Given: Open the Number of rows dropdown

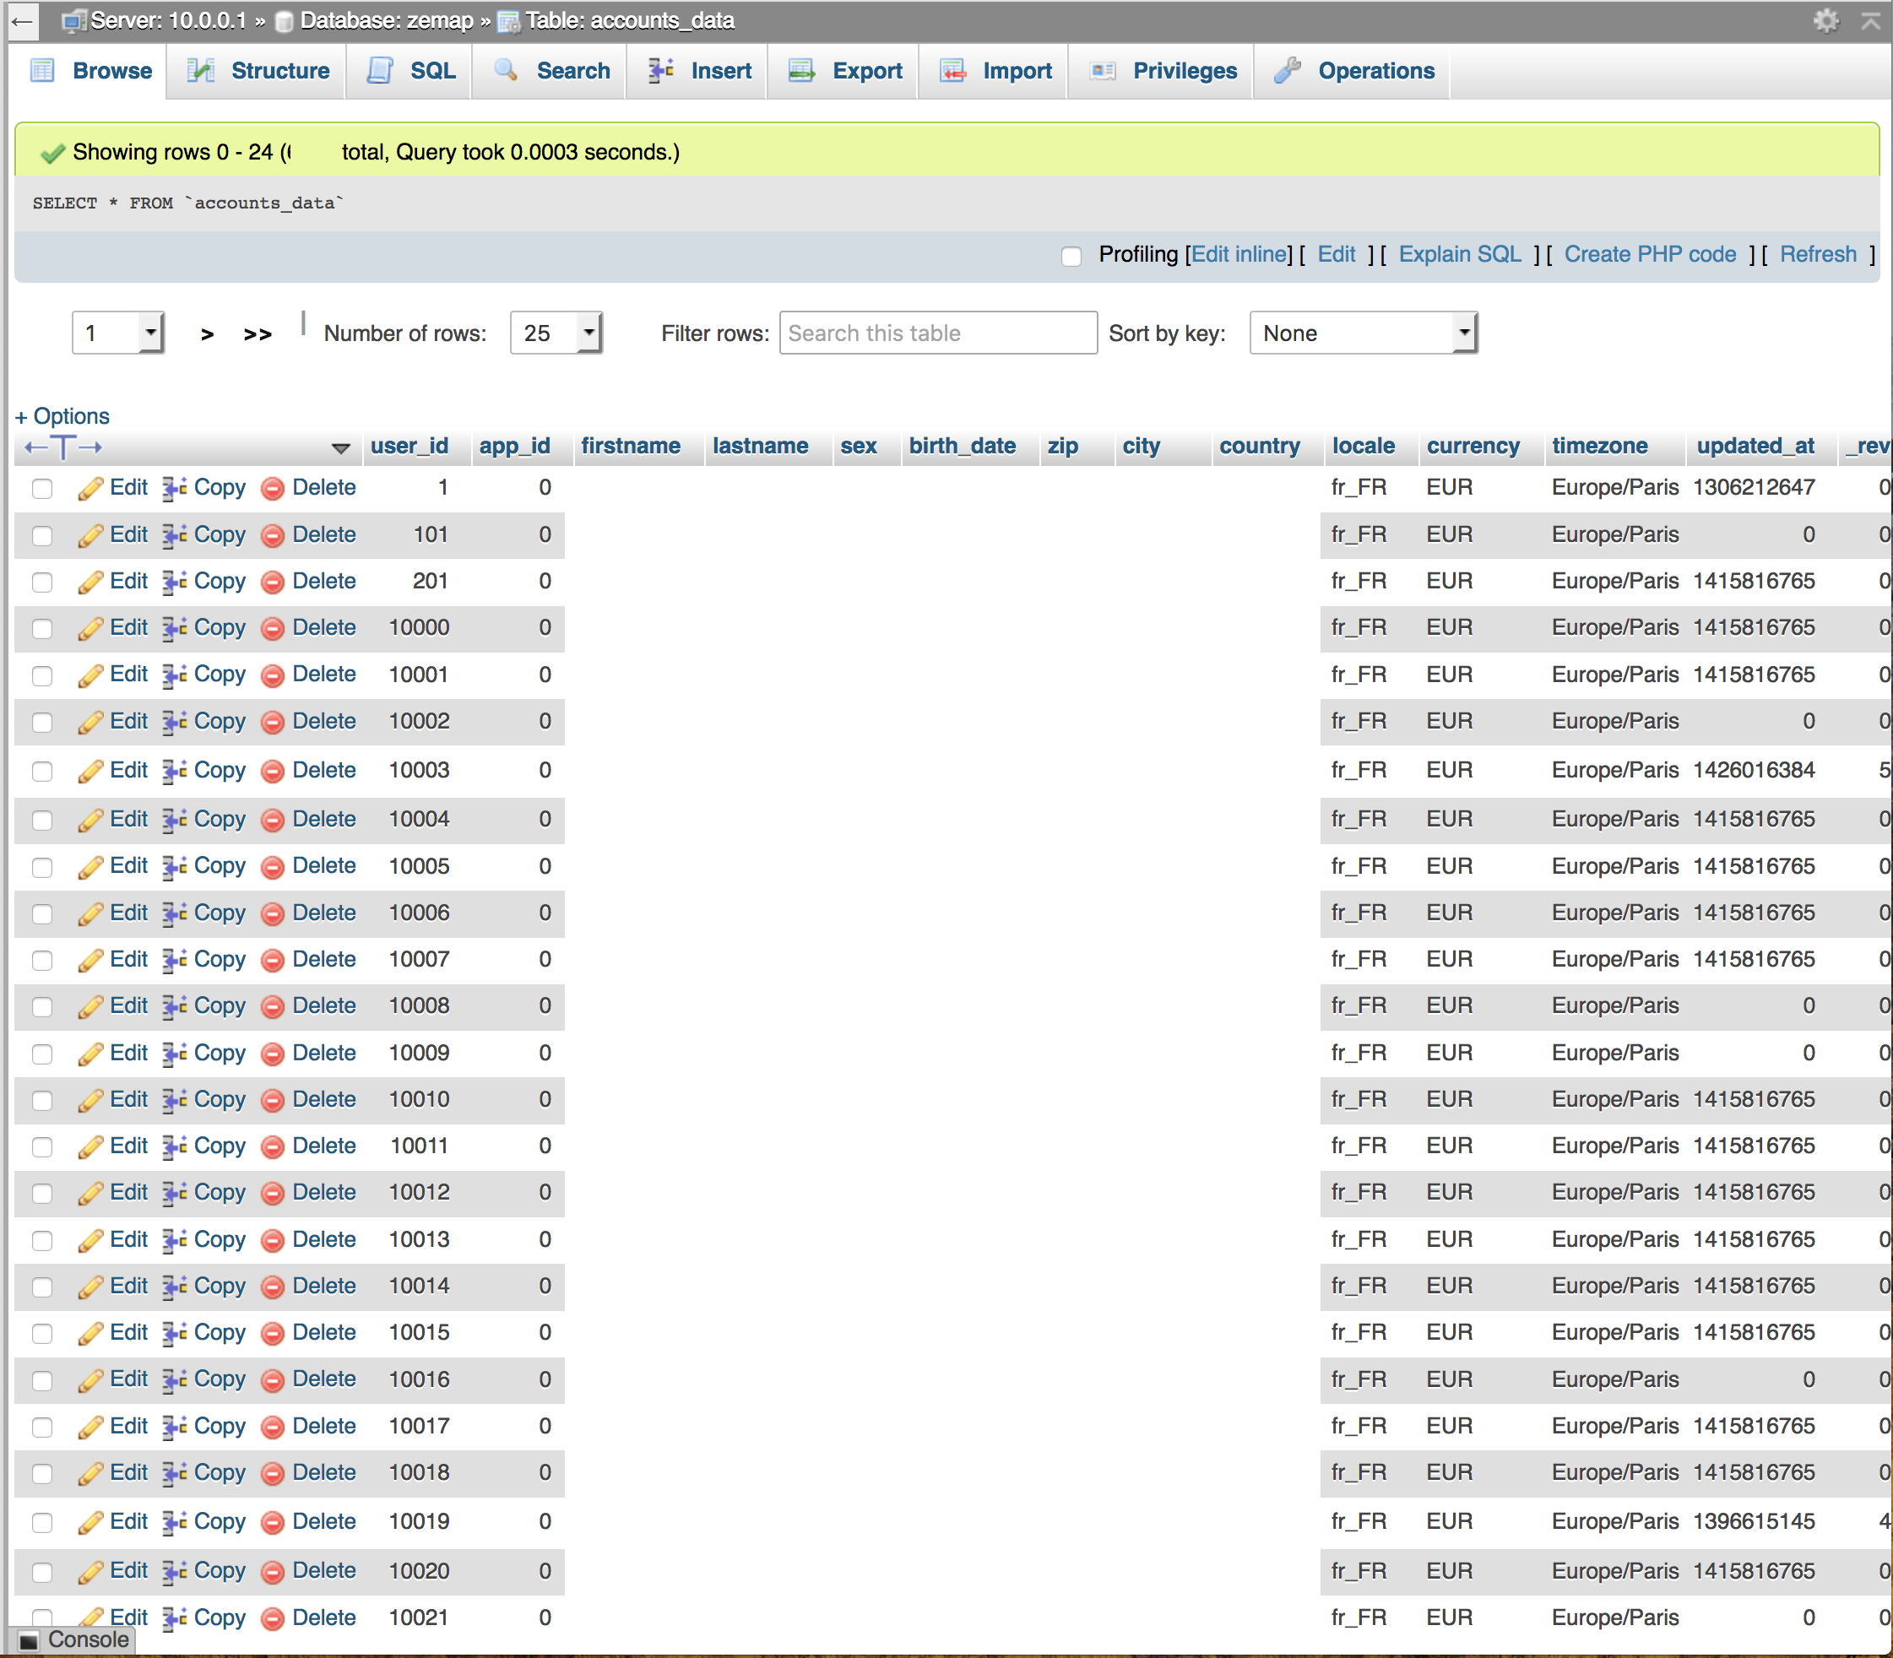Looking at the screenshot, I should 556,333.
